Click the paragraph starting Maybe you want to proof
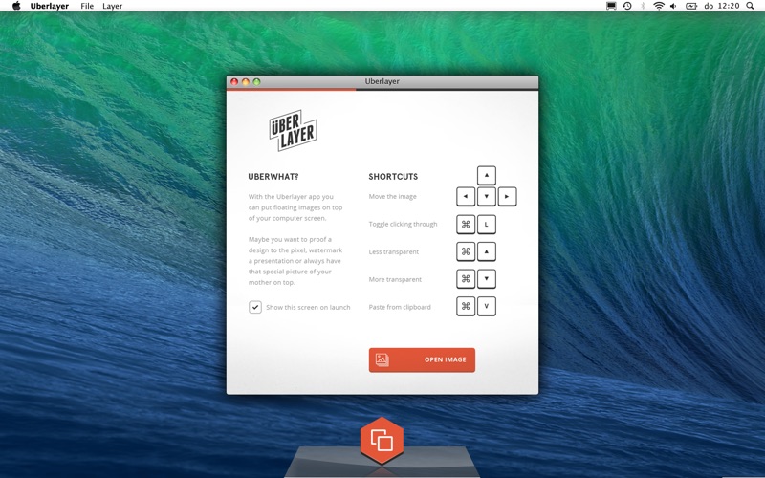 coord(295,261)
